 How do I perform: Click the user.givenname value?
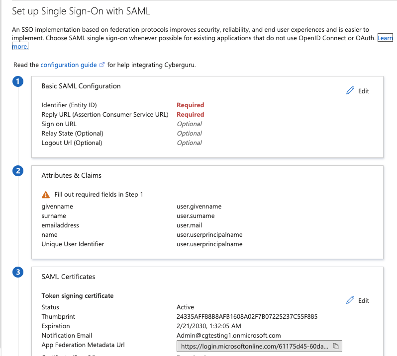(199, 207)
